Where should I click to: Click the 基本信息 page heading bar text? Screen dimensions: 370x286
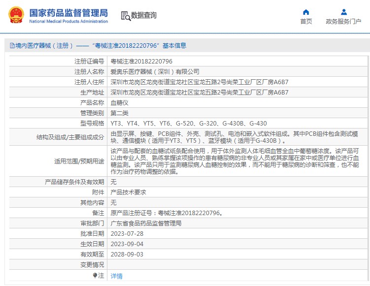[x=174, y=45]
